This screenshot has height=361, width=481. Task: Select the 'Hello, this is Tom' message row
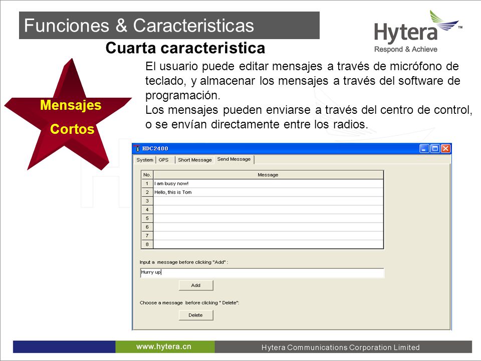click(x=268, y=192)
